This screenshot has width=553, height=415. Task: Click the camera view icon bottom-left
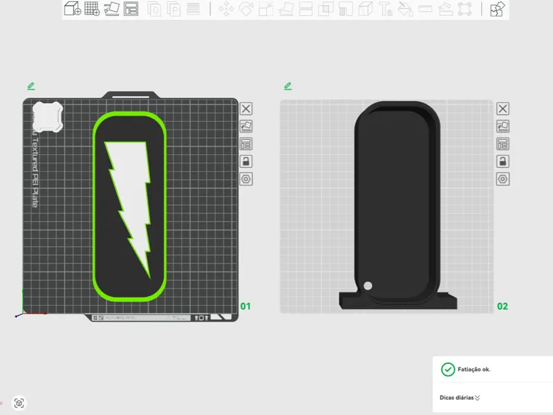tap(19, 403)
